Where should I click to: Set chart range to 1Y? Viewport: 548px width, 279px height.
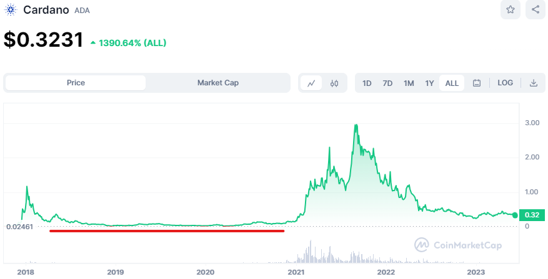(429, 83)
